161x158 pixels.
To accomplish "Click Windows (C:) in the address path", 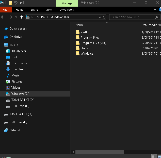I will 60,17.
